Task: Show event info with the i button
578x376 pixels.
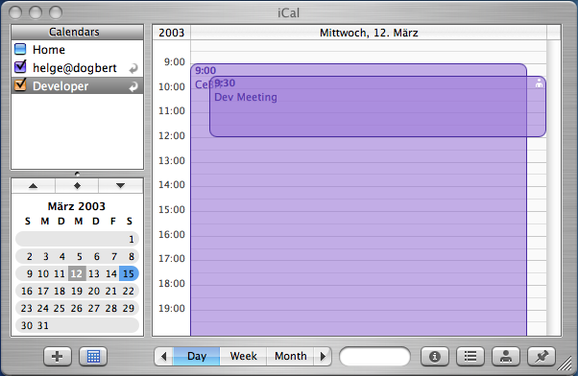Action: (435, 357)
